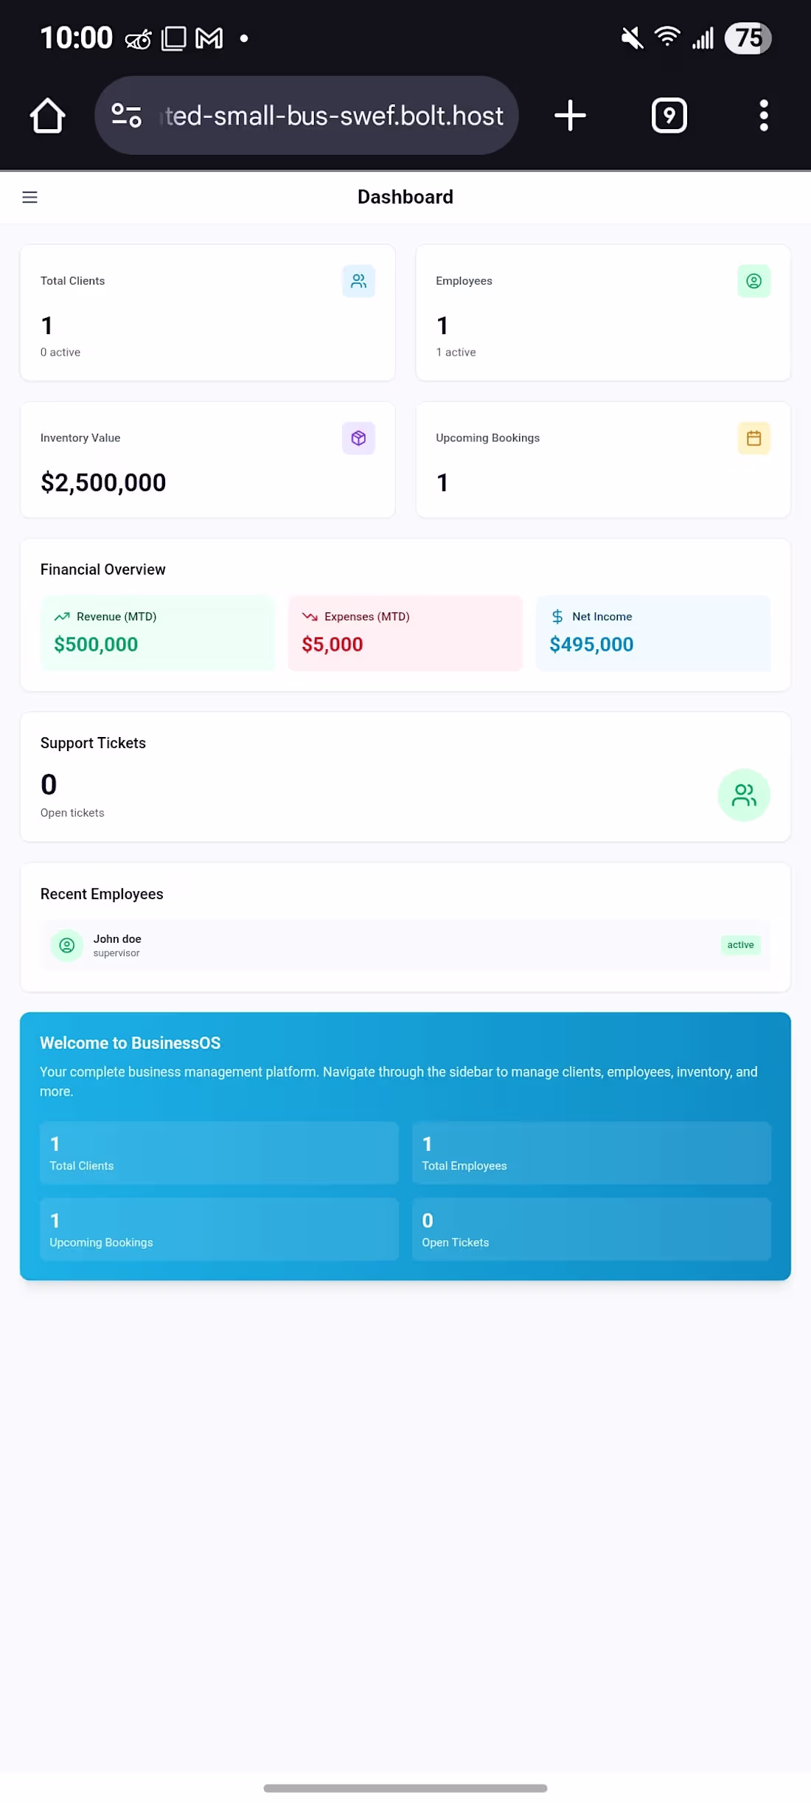Tap the browser home icon
Viewport: 811px width, 1803px height.
[x=47, y=116]
